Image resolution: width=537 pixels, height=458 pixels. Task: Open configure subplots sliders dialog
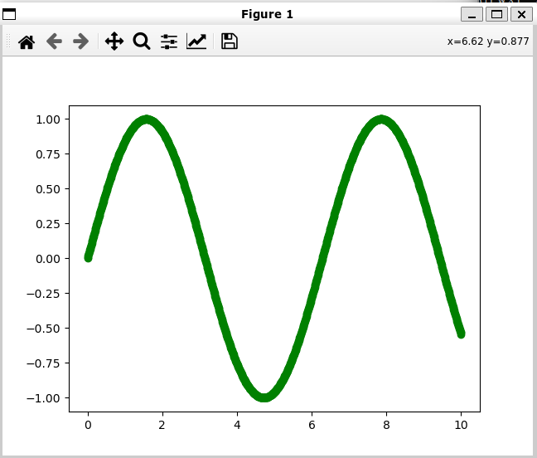pyautogui.click(x=169, y=41)
